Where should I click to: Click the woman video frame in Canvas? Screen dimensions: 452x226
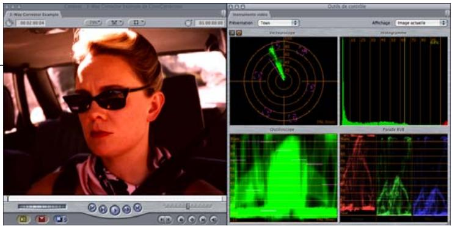tap(115, 112)
